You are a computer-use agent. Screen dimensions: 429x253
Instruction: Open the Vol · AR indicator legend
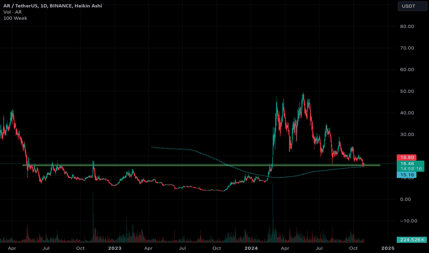tap(12, 12)
